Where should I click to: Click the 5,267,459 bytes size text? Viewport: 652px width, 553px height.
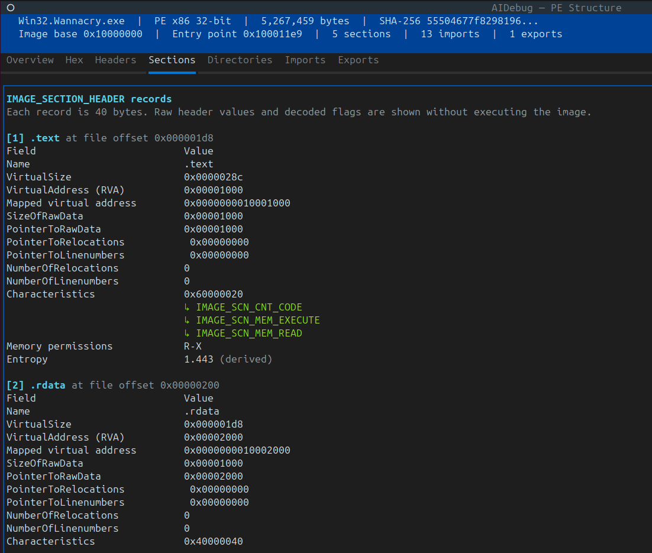305,21
